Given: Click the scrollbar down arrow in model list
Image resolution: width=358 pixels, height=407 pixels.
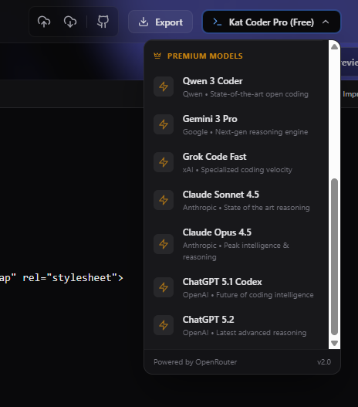Looking at the screenshot, I should click(334, 343).
